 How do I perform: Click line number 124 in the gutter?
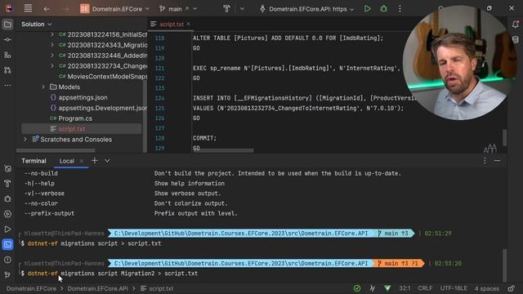(159, 98)
